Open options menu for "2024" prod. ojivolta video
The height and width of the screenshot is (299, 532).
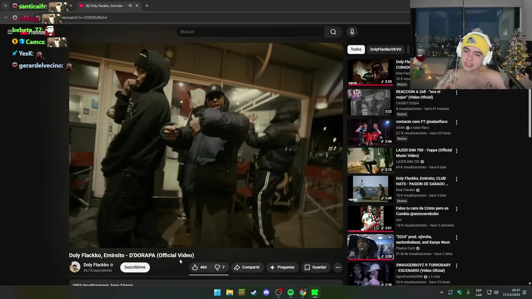point(456,238)
